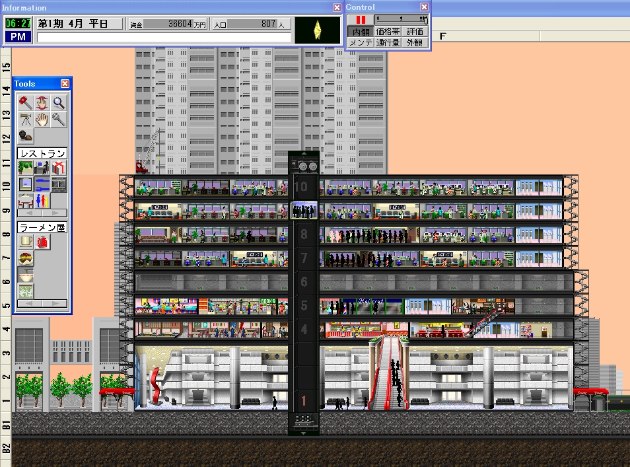Screen dimensions: 630x467
Task: Close the Tools panel
Action: (x=65, y=84)
